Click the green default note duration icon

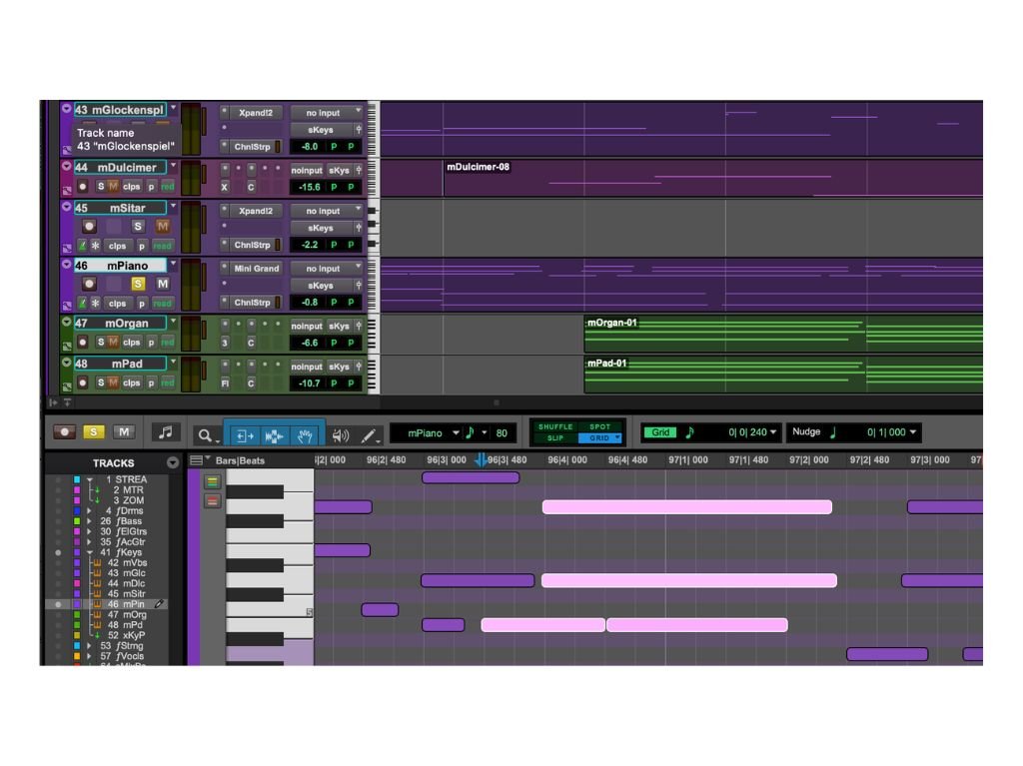(470, 432)
